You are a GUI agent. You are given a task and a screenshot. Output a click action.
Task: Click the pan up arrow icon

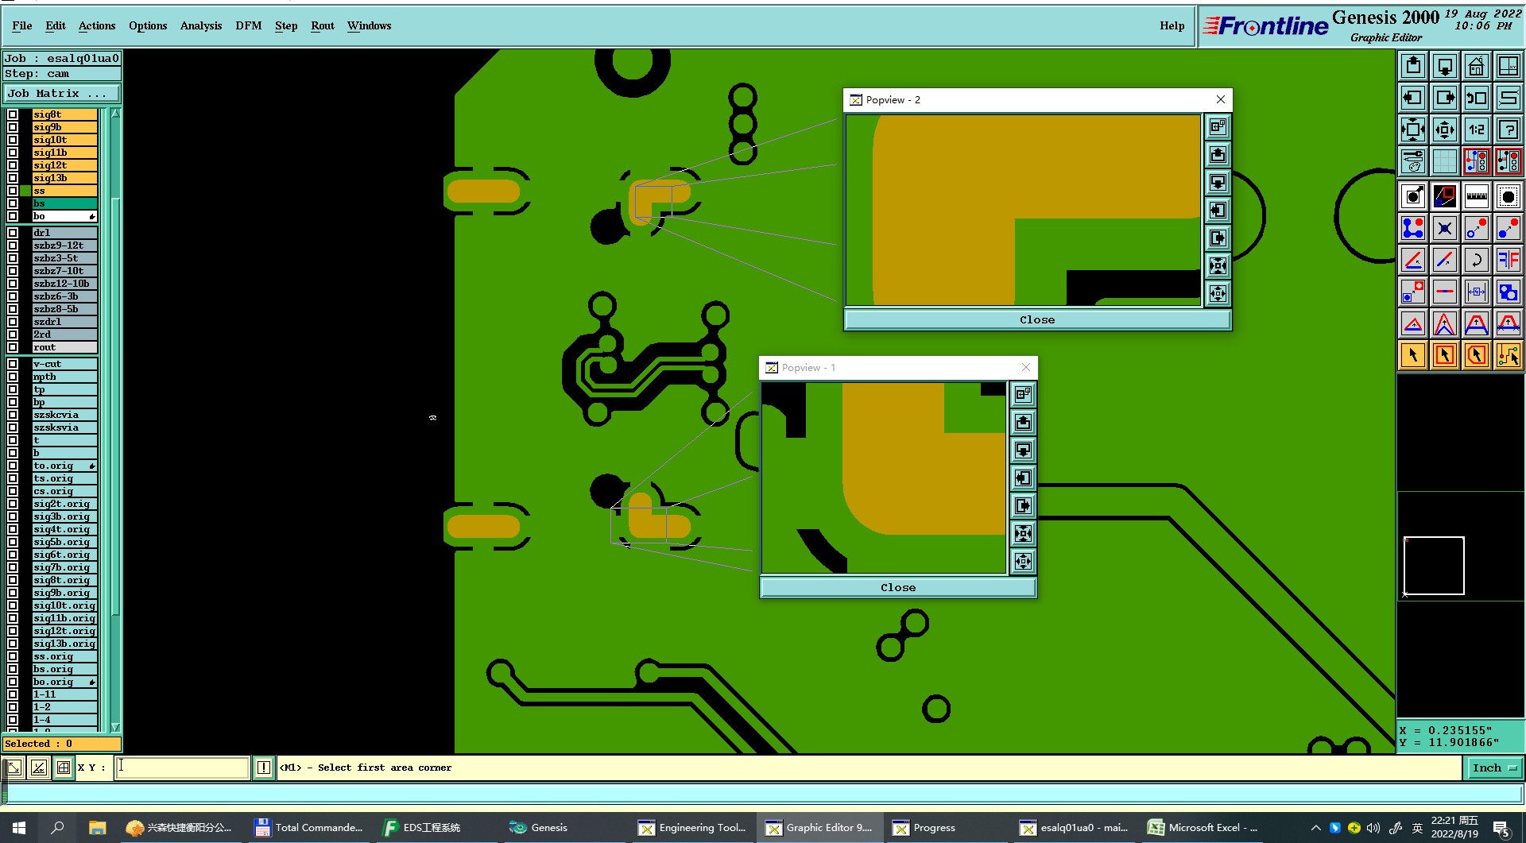tap(1413, 66)
